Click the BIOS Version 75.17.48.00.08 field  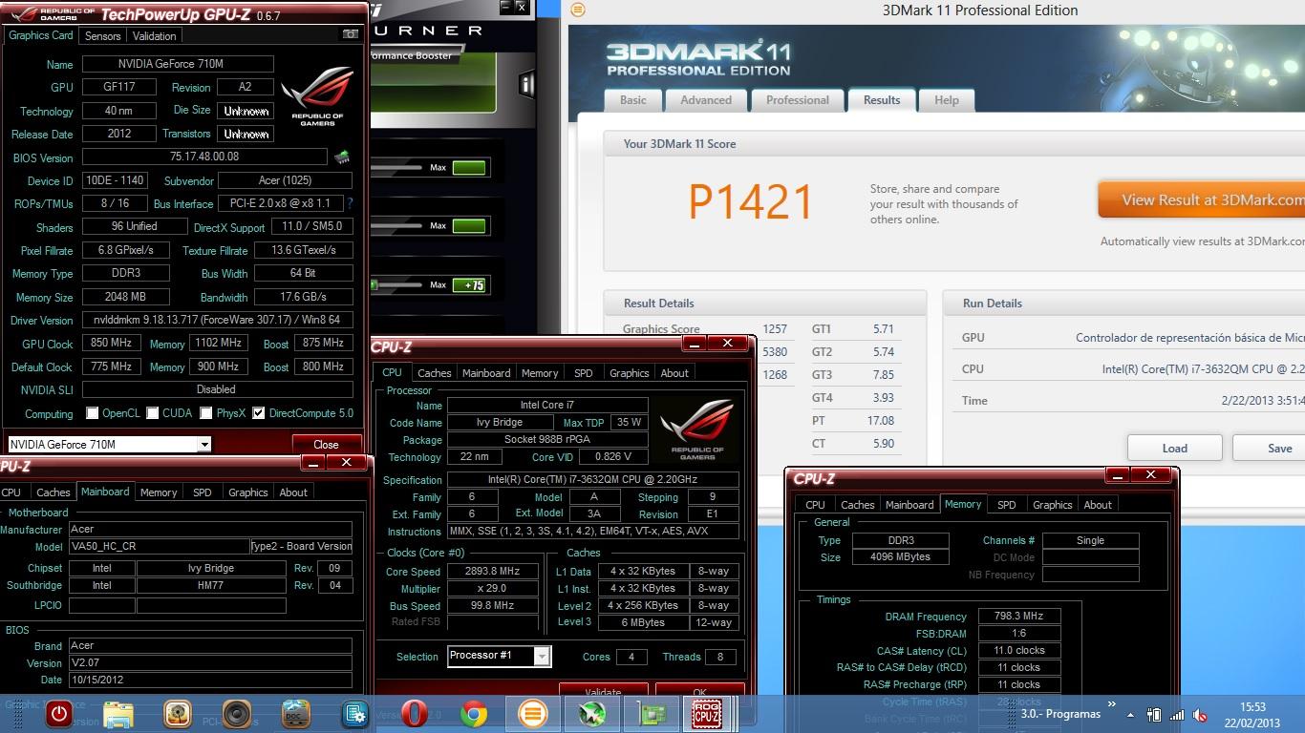coord(204,157)
